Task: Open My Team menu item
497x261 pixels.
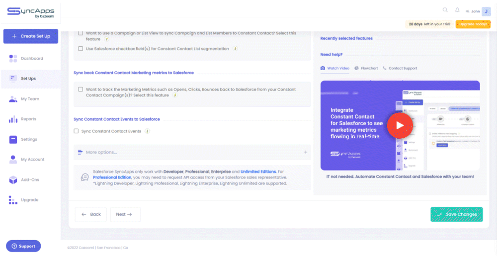Action: point(31,99)
